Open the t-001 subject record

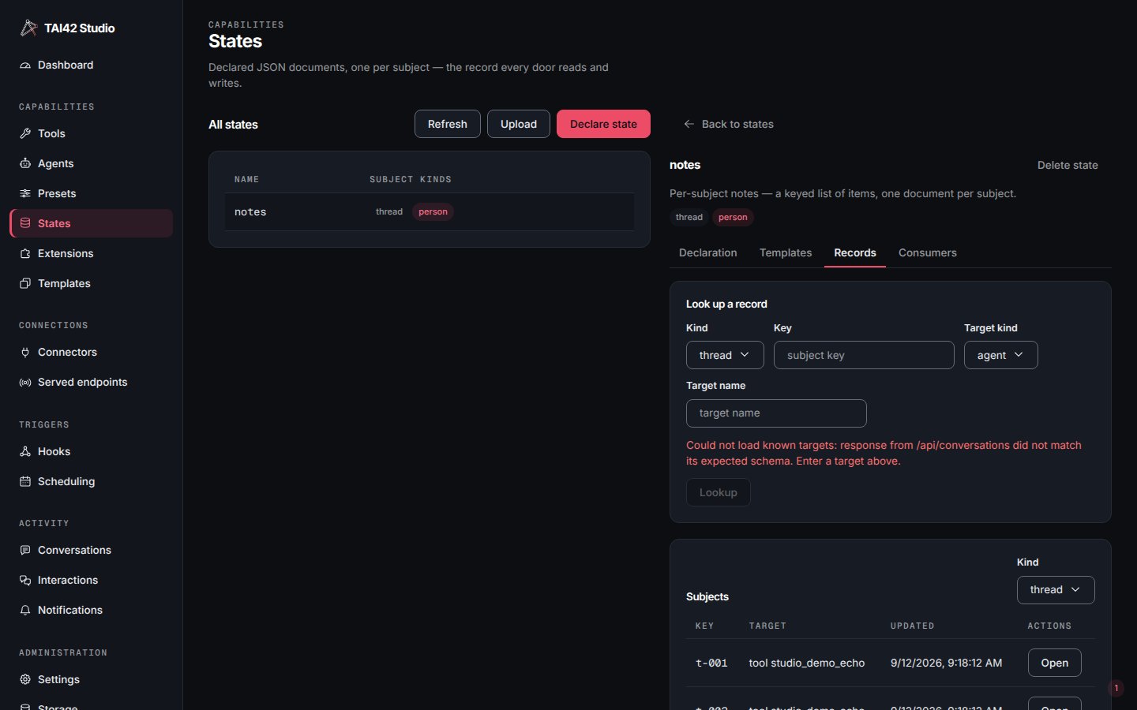click(1054, 663)
